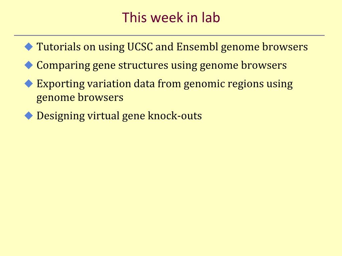This screenshot has height=256, width=342.
Task: Click the diamond bullet beside Tutorials line
Action: pyautogui.click(x=29, y=47)
